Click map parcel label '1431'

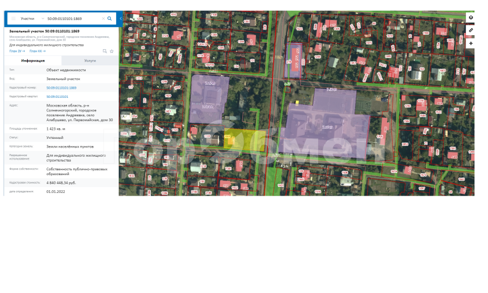(280, 185)
